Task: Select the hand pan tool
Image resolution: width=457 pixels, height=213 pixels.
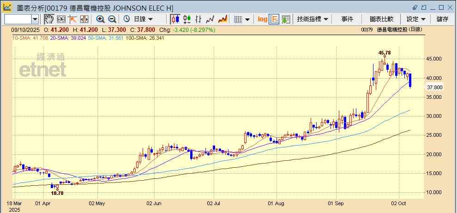Action: point(49,19)
